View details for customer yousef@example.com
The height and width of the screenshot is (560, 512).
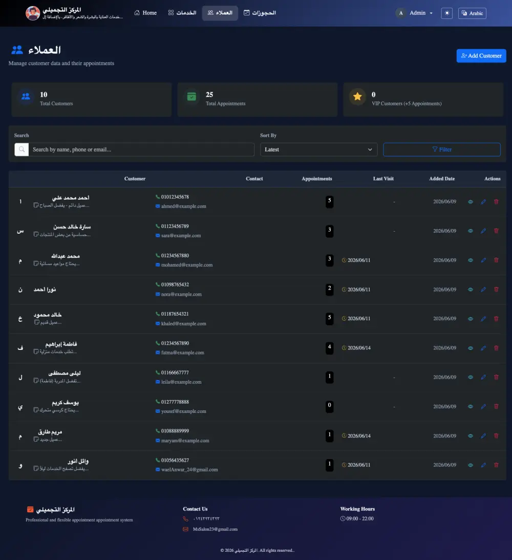click(x=470, y=406)
